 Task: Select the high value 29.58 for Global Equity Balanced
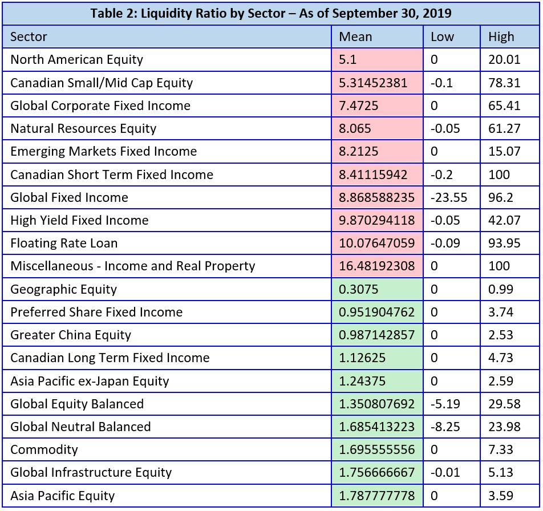(504, 404)
